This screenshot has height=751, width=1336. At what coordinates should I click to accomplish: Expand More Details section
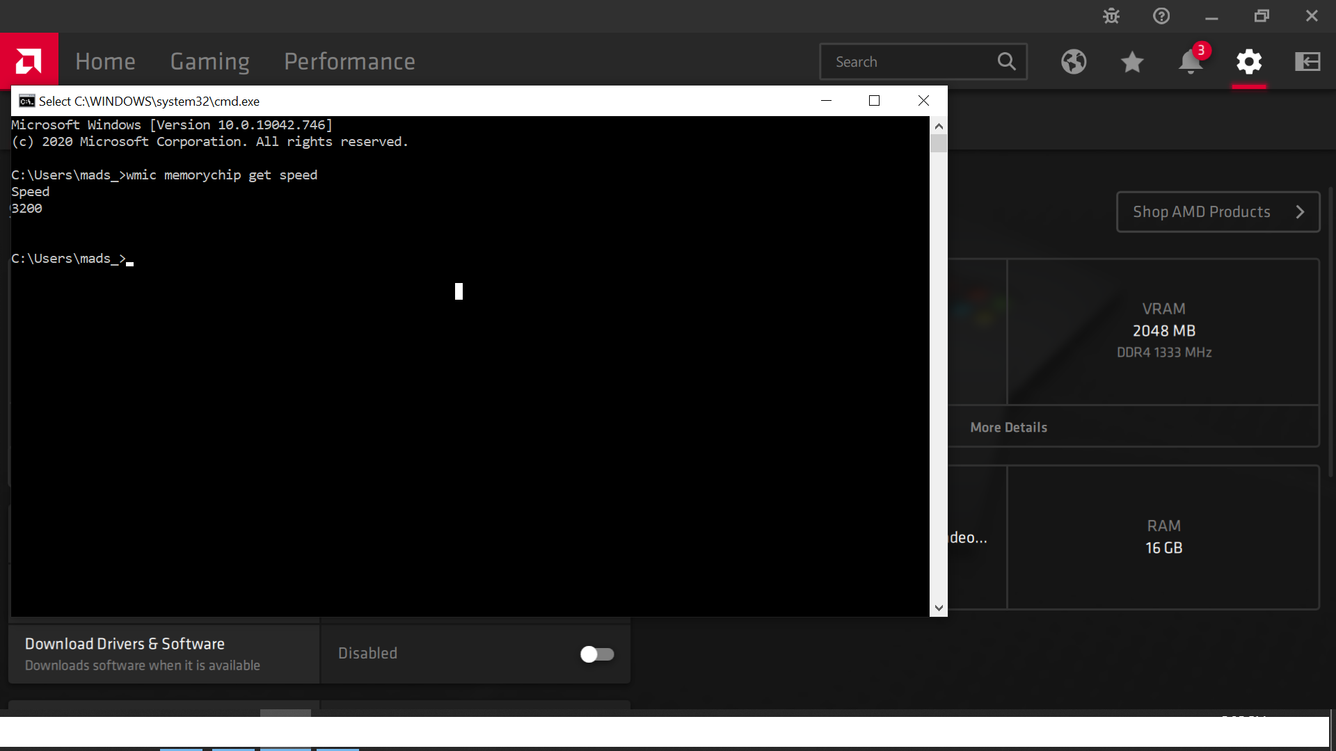[x=1008, y=428]
